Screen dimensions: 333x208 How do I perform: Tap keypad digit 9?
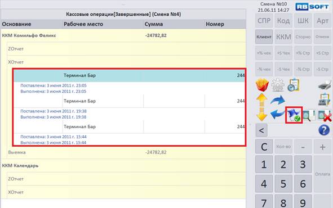(303, 202)
